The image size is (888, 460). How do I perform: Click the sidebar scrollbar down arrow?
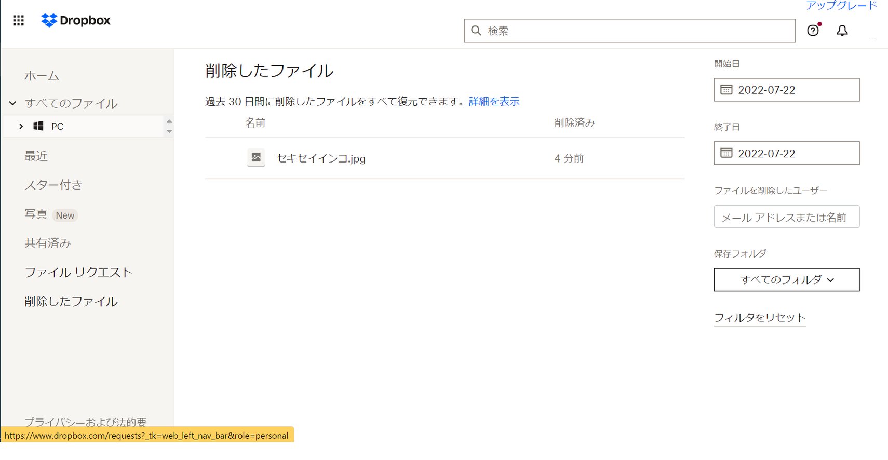169,132
